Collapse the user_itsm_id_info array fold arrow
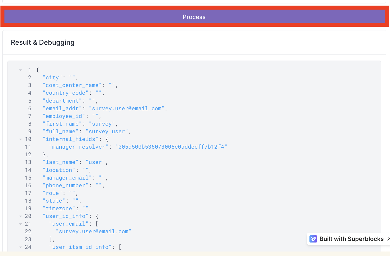The height and width of the screenshot is (256, 390). pyautogui.click(x=20, y=247)
